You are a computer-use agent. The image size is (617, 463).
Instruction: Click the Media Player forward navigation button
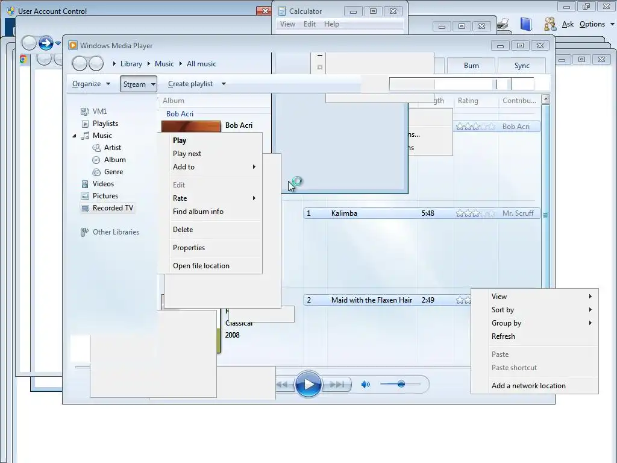tap(96, 63)
